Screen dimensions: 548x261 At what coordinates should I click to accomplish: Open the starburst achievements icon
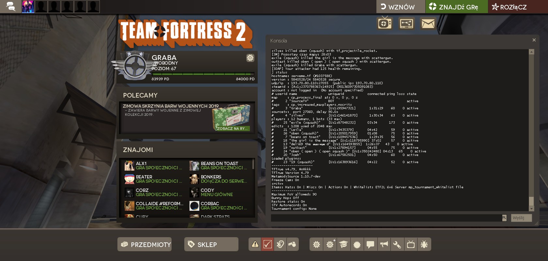click(357, 244)
